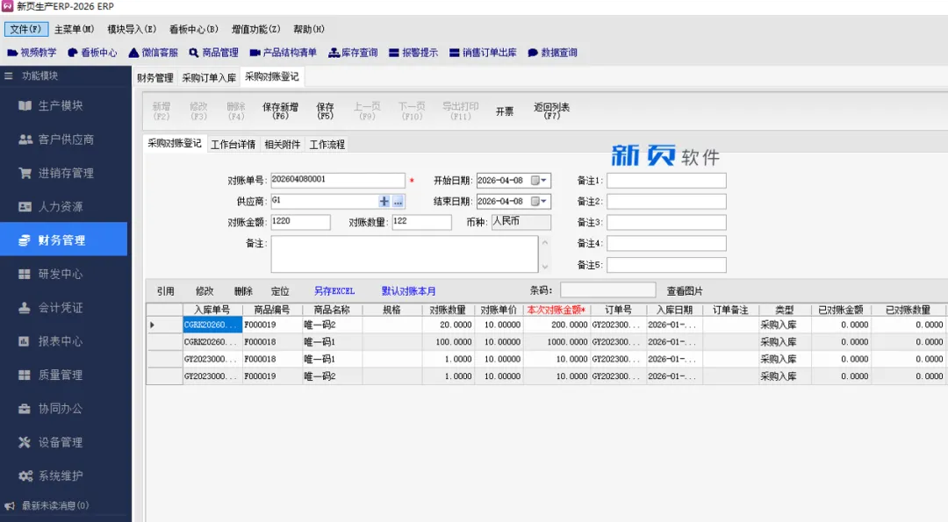Click into the 对账单号 field
Image resolution: width=948 pixels, height=522 pixels.
click(x=338, y=180)
